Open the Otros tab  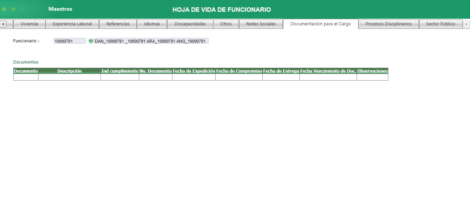coord(226,24)
